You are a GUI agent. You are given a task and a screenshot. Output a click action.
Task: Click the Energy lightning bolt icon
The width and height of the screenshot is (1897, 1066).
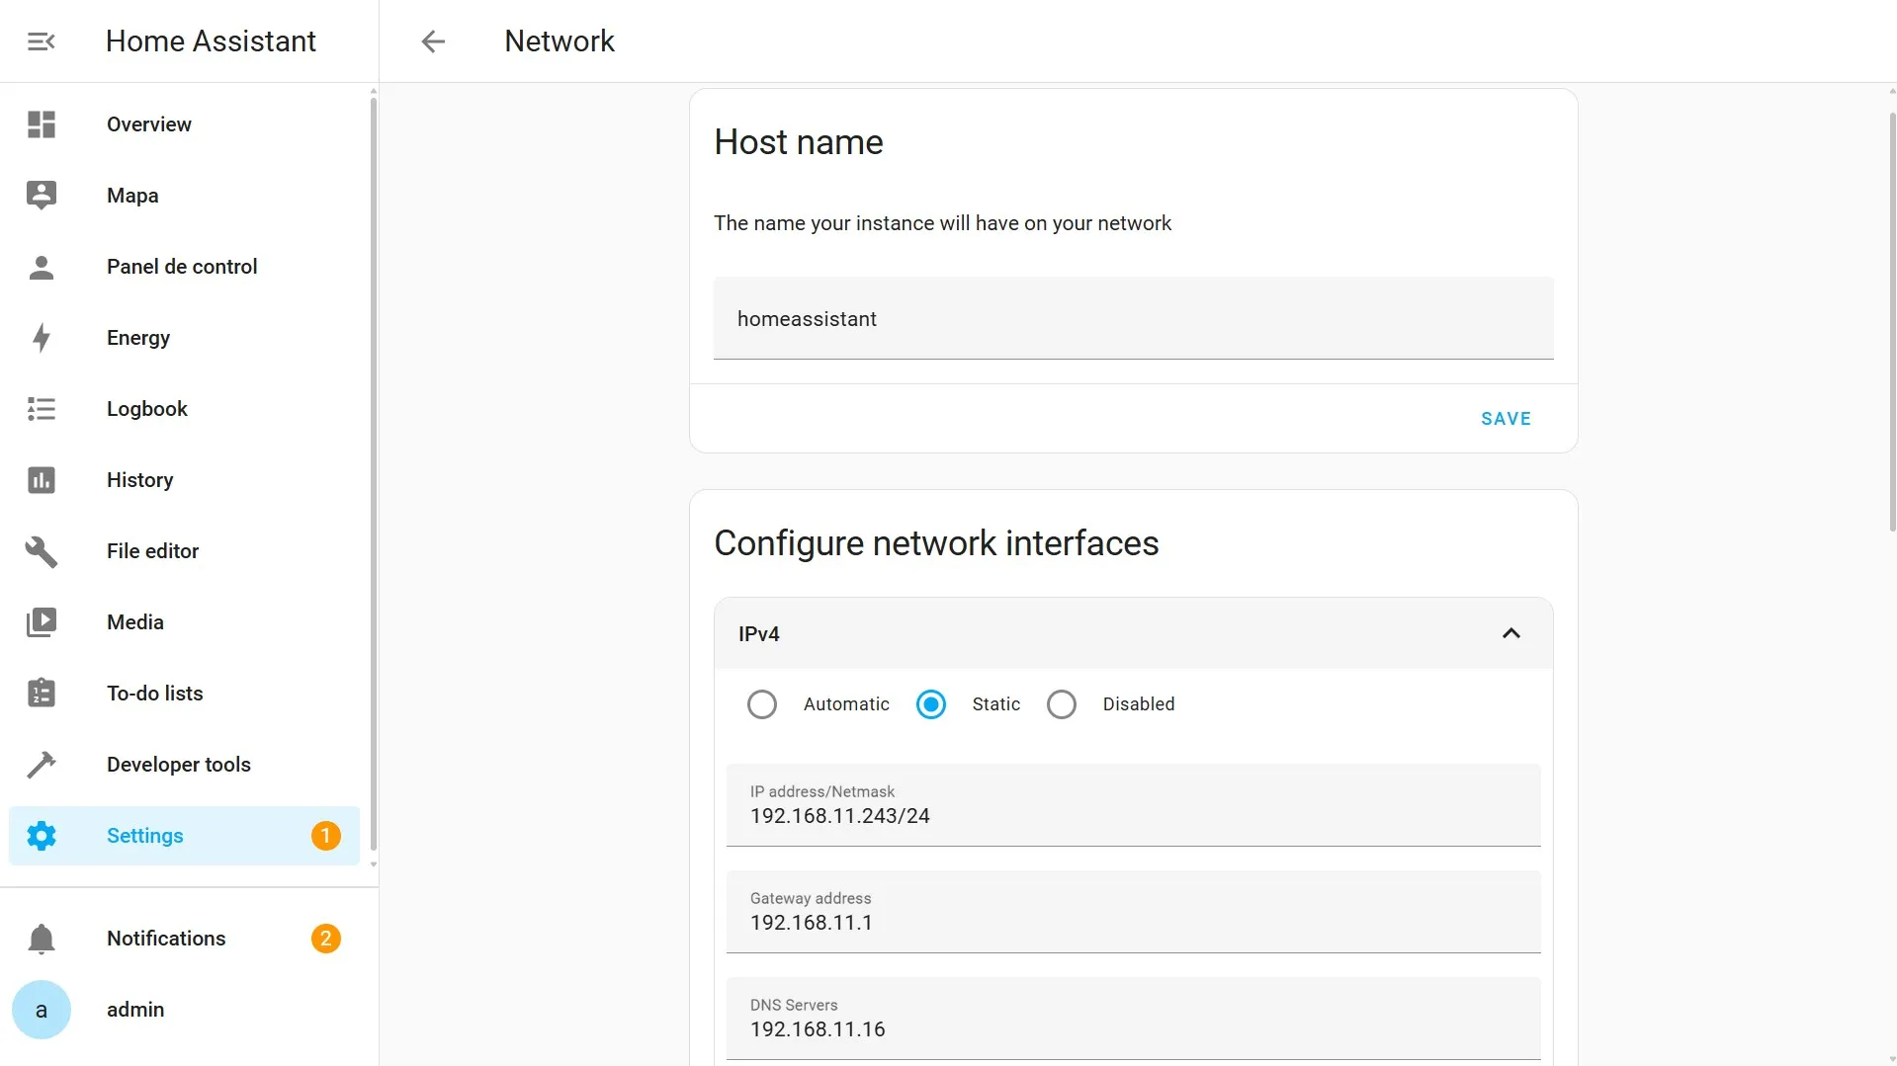[42, 338]
